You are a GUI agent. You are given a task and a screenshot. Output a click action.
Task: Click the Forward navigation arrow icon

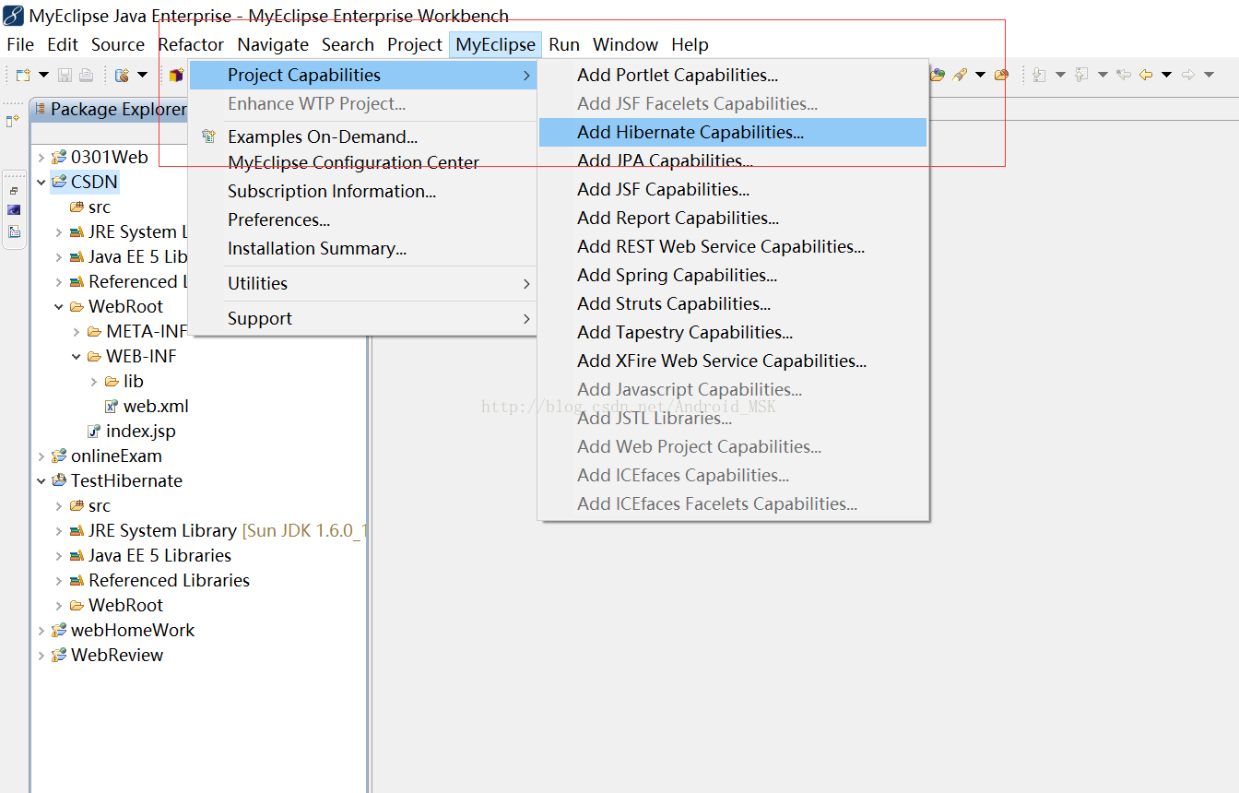point(1188,75)
